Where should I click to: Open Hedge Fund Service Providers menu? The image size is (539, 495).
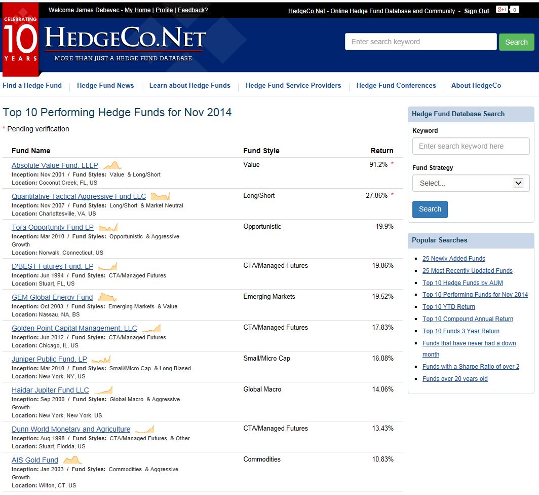point(293,85)
